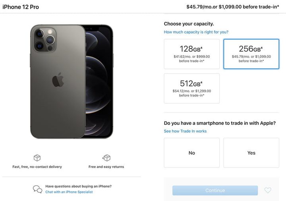Select the 512GB capacity option

coord(191,88)
